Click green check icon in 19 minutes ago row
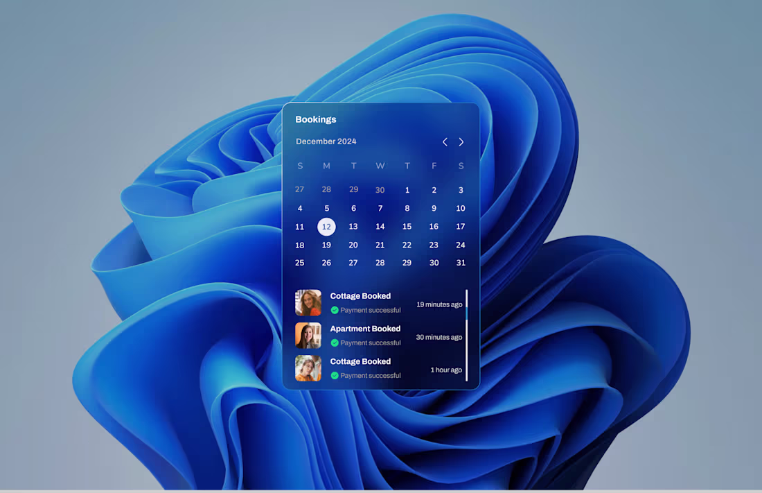Screen dimensions: 762x493 tap(335, 310)
